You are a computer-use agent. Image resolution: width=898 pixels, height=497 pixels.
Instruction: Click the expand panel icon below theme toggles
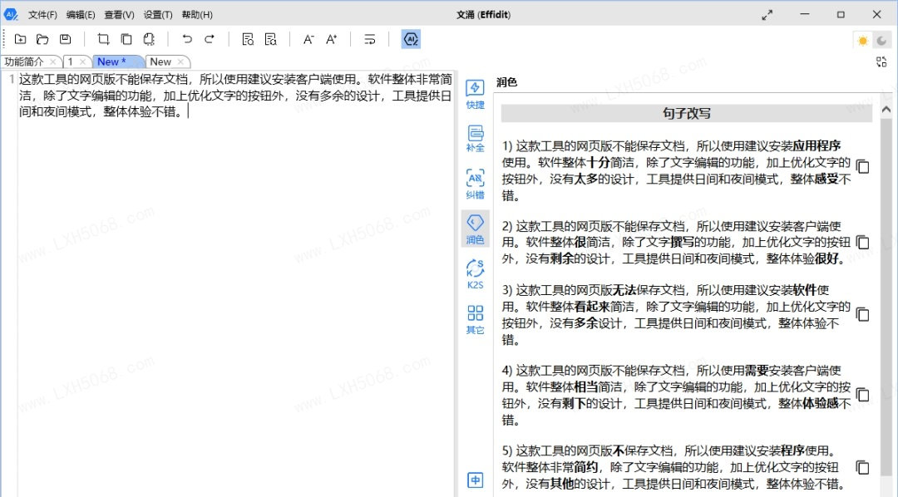point(881,62)
